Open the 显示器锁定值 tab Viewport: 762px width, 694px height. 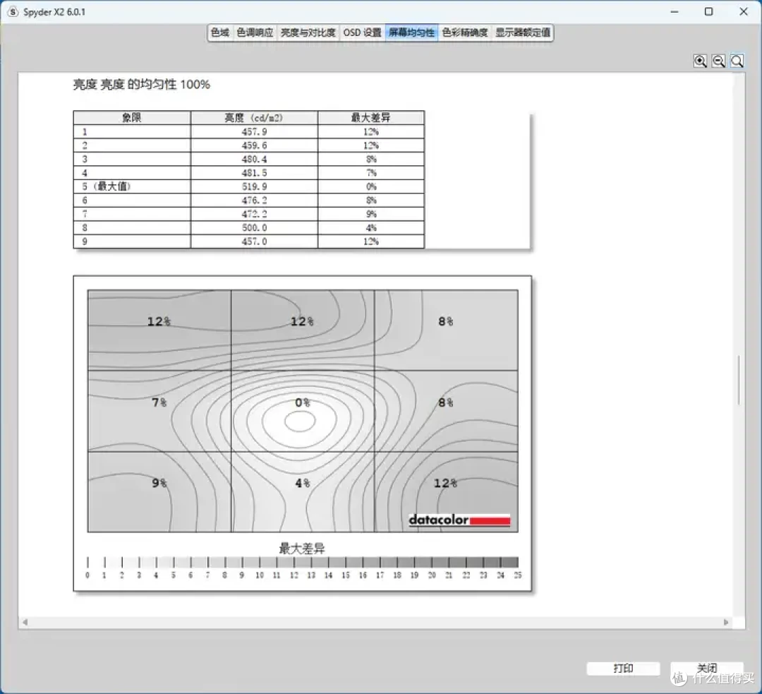522,32
